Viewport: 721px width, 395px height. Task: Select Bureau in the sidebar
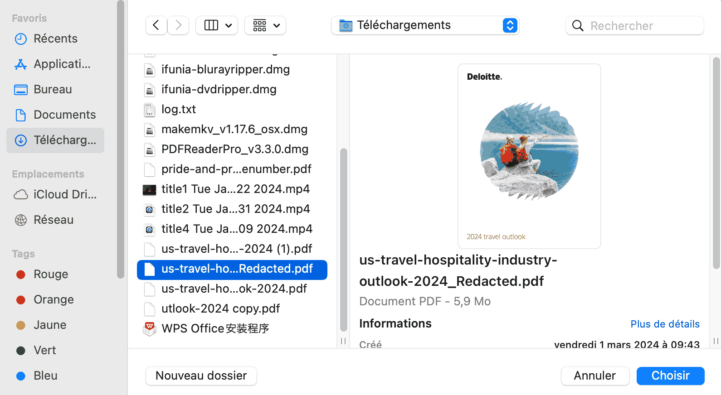click(55, 89)
